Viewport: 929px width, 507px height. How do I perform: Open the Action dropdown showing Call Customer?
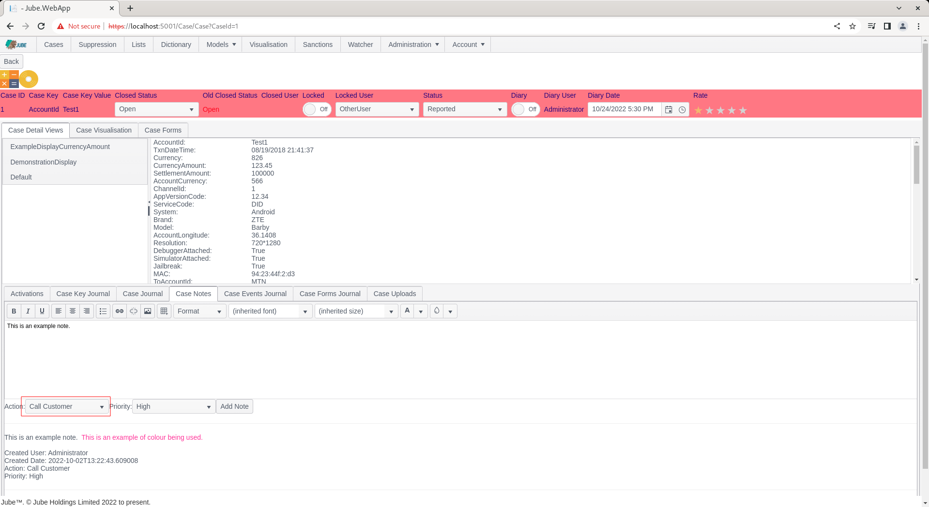[67, 406]
